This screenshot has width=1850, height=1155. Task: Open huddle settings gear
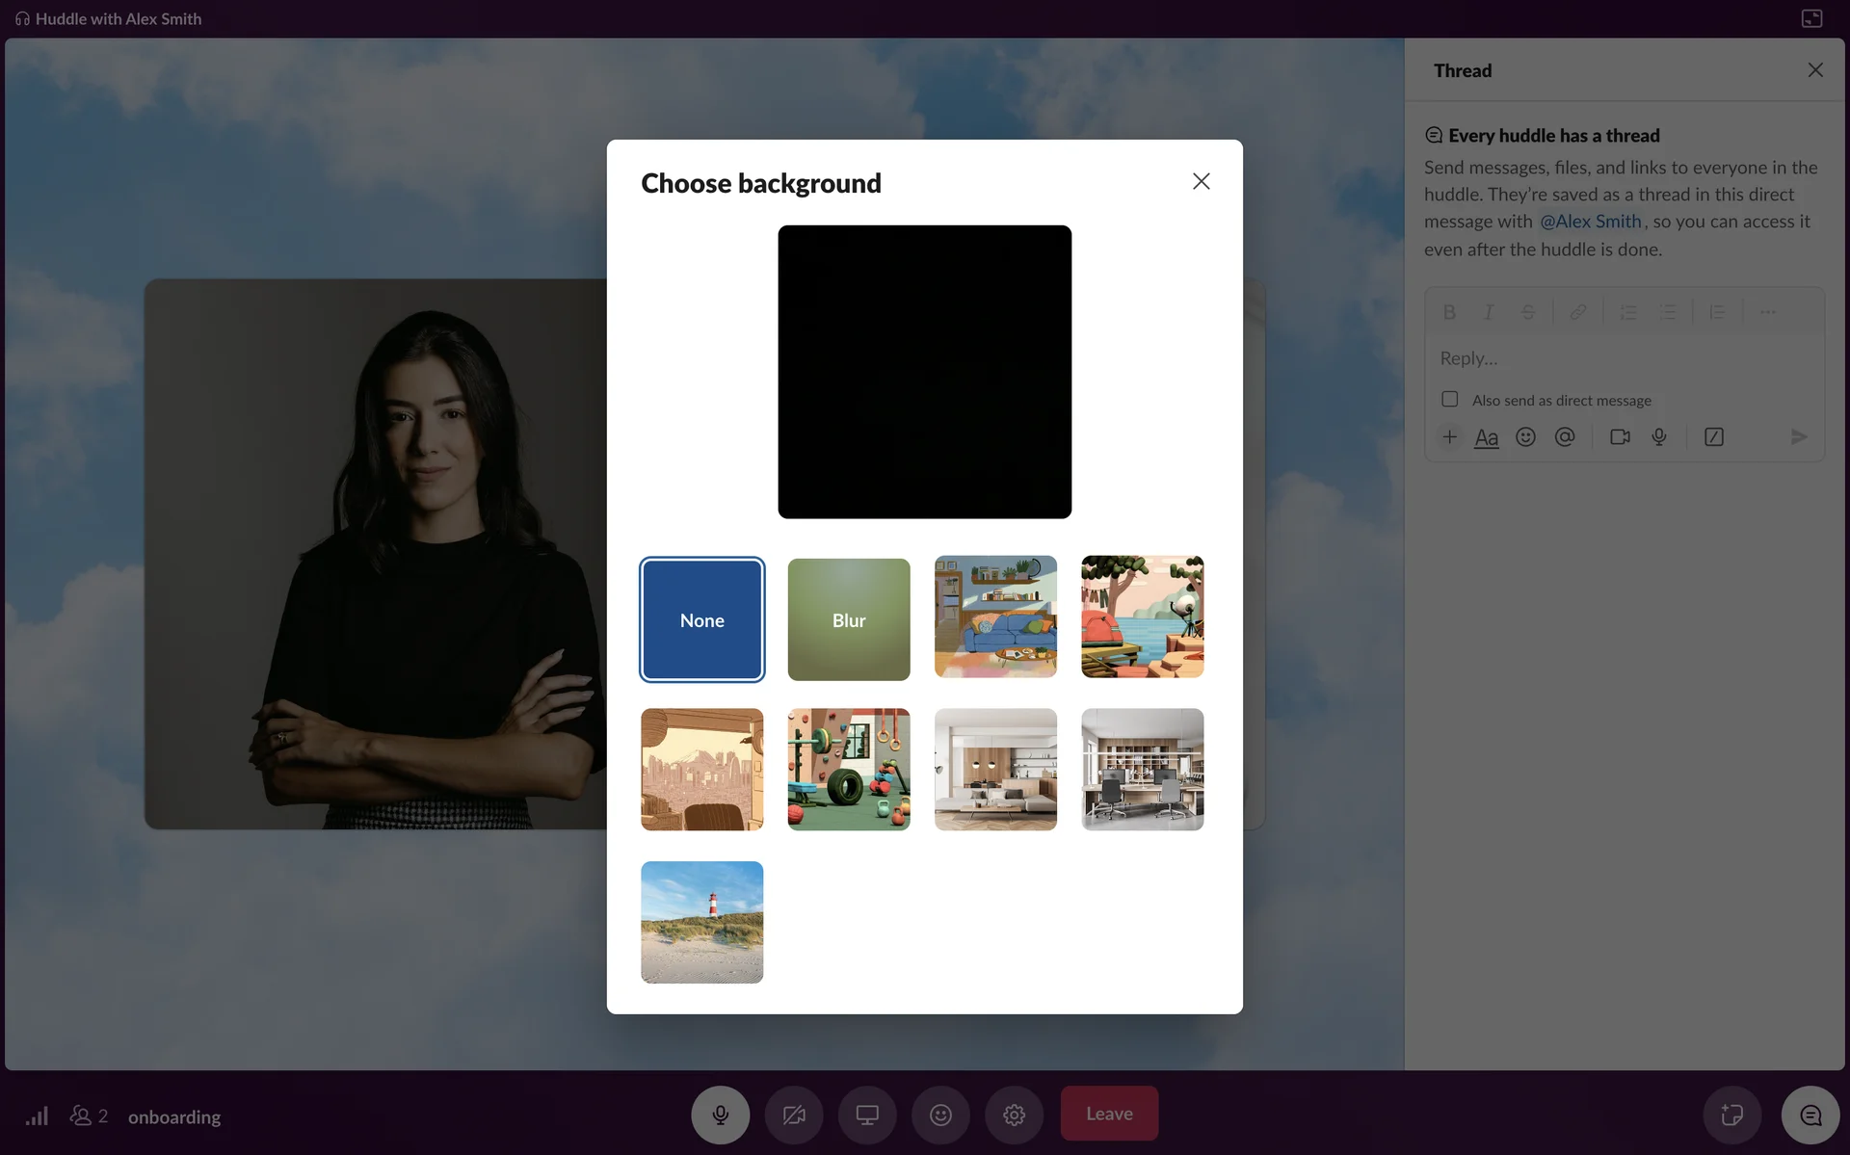click(x=1014, y=1115)
